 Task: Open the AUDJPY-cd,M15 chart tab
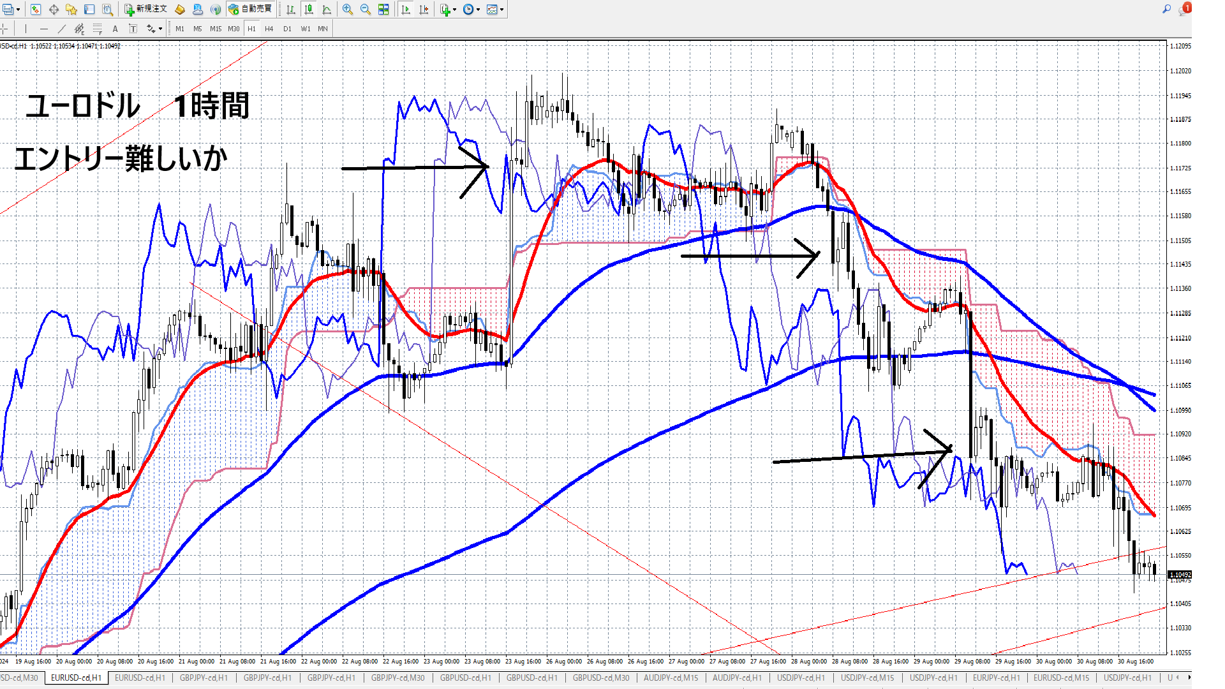671,678
